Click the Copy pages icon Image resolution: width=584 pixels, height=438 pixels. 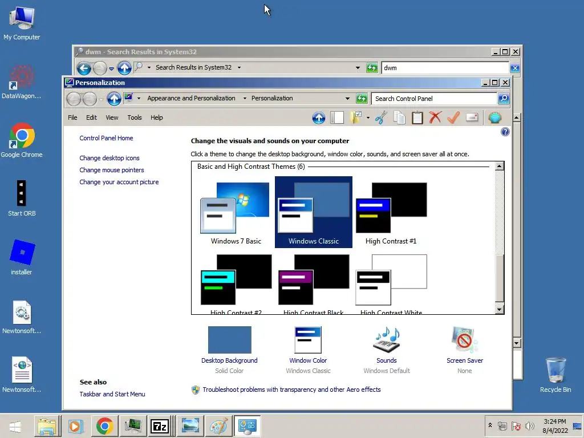pos(399,117)
